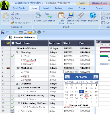
Task: Go to next month in calendar
Action: point(96,77)
